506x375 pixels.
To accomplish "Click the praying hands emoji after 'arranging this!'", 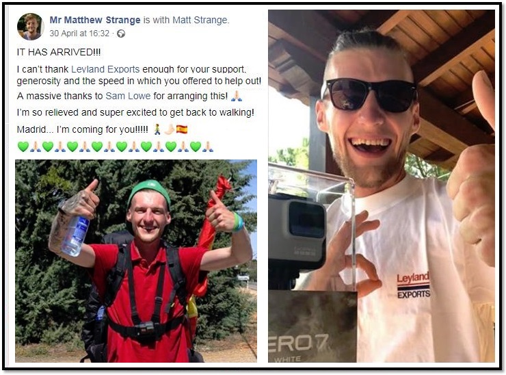I will pyautogui.click(x=237, y=96).
